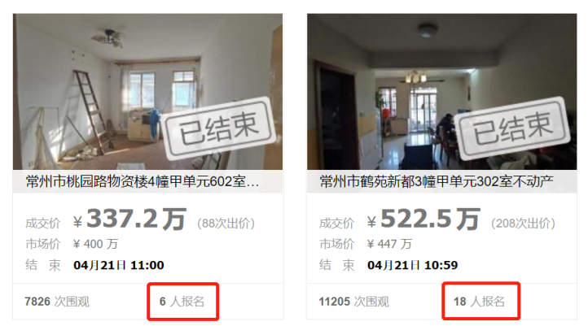This screenshot has height=326, width=588.
Task: Click the 已结束 stamp on left photo
Action: [218, 128]
